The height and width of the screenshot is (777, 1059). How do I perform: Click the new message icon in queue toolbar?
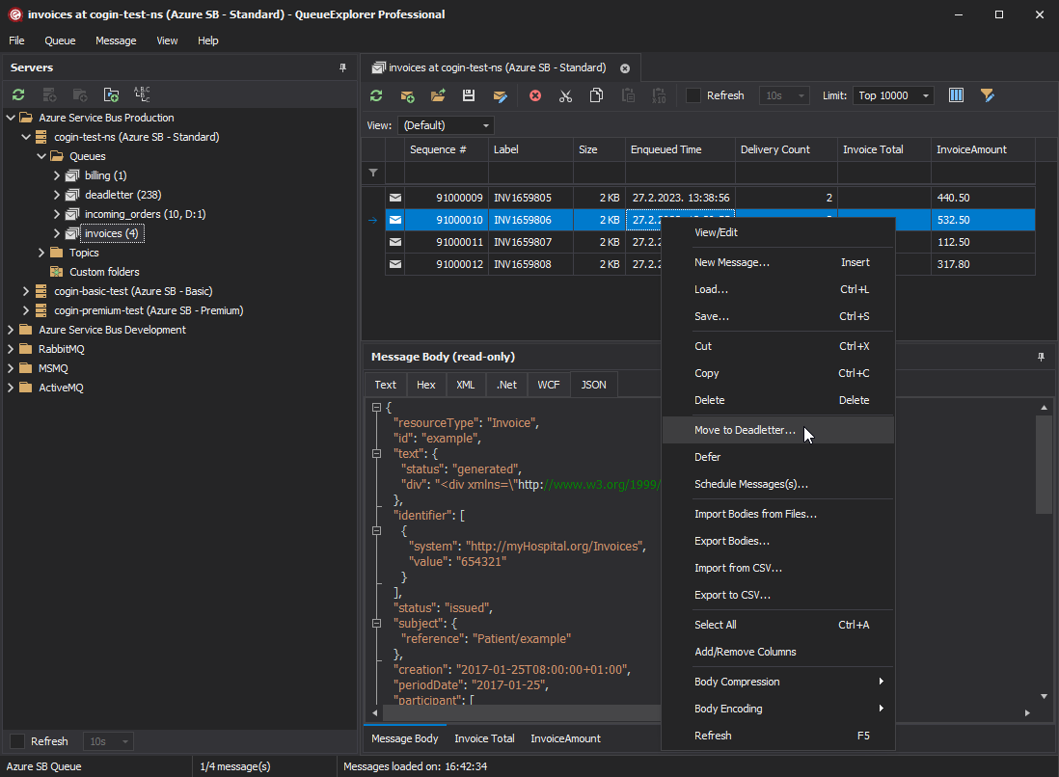[x=408, y=95]
